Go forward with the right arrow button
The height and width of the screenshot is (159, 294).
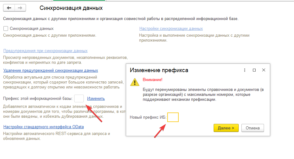click(20, 8)
